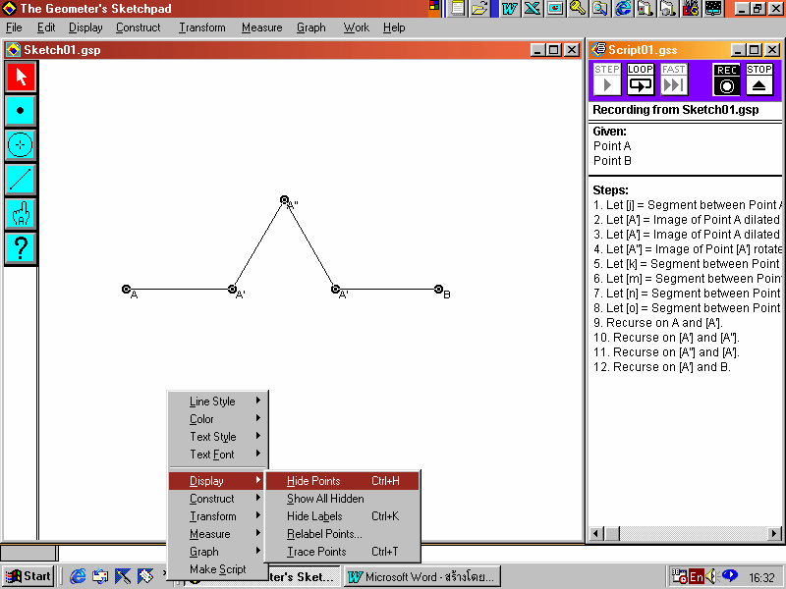Click the key icon in Office shortcut bar
The width and height of the screenshot is (786, 589).
pos(578,8)
